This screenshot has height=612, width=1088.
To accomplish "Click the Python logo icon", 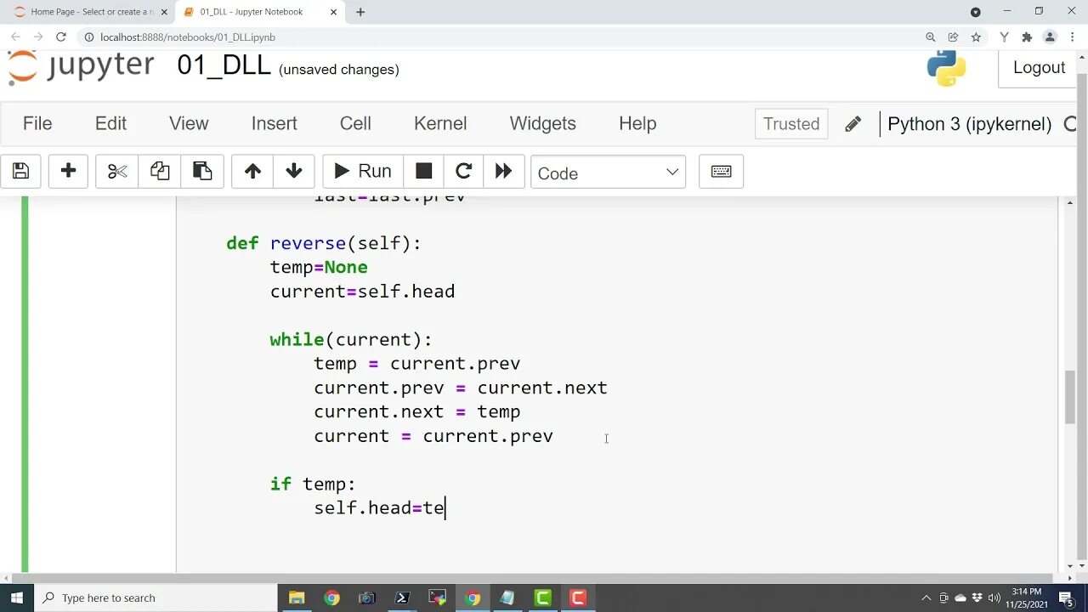I will tap(946, 68).
